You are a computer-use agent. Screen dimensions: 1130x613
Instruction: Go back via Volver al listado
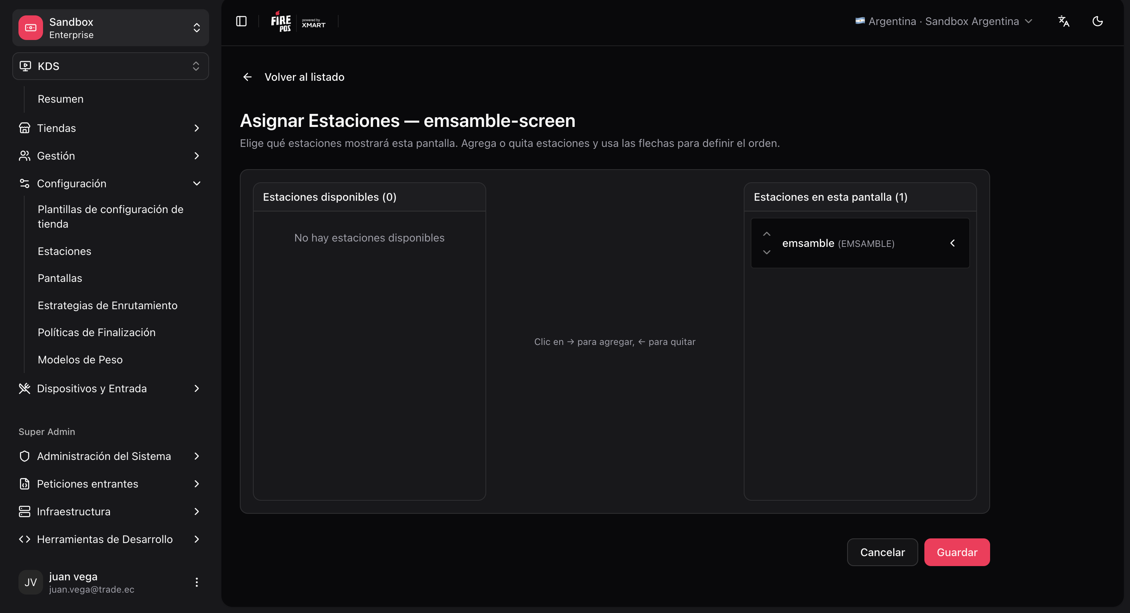(304, 77)
